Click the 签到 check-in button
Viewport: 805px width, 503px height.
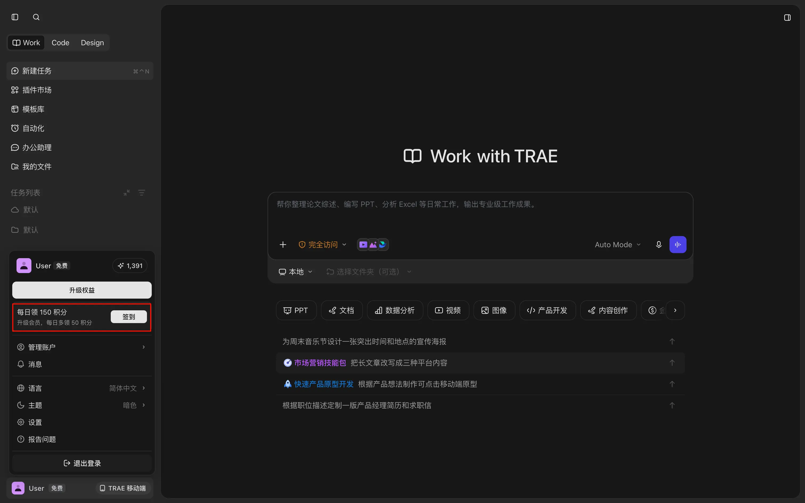tap(129, 317)
